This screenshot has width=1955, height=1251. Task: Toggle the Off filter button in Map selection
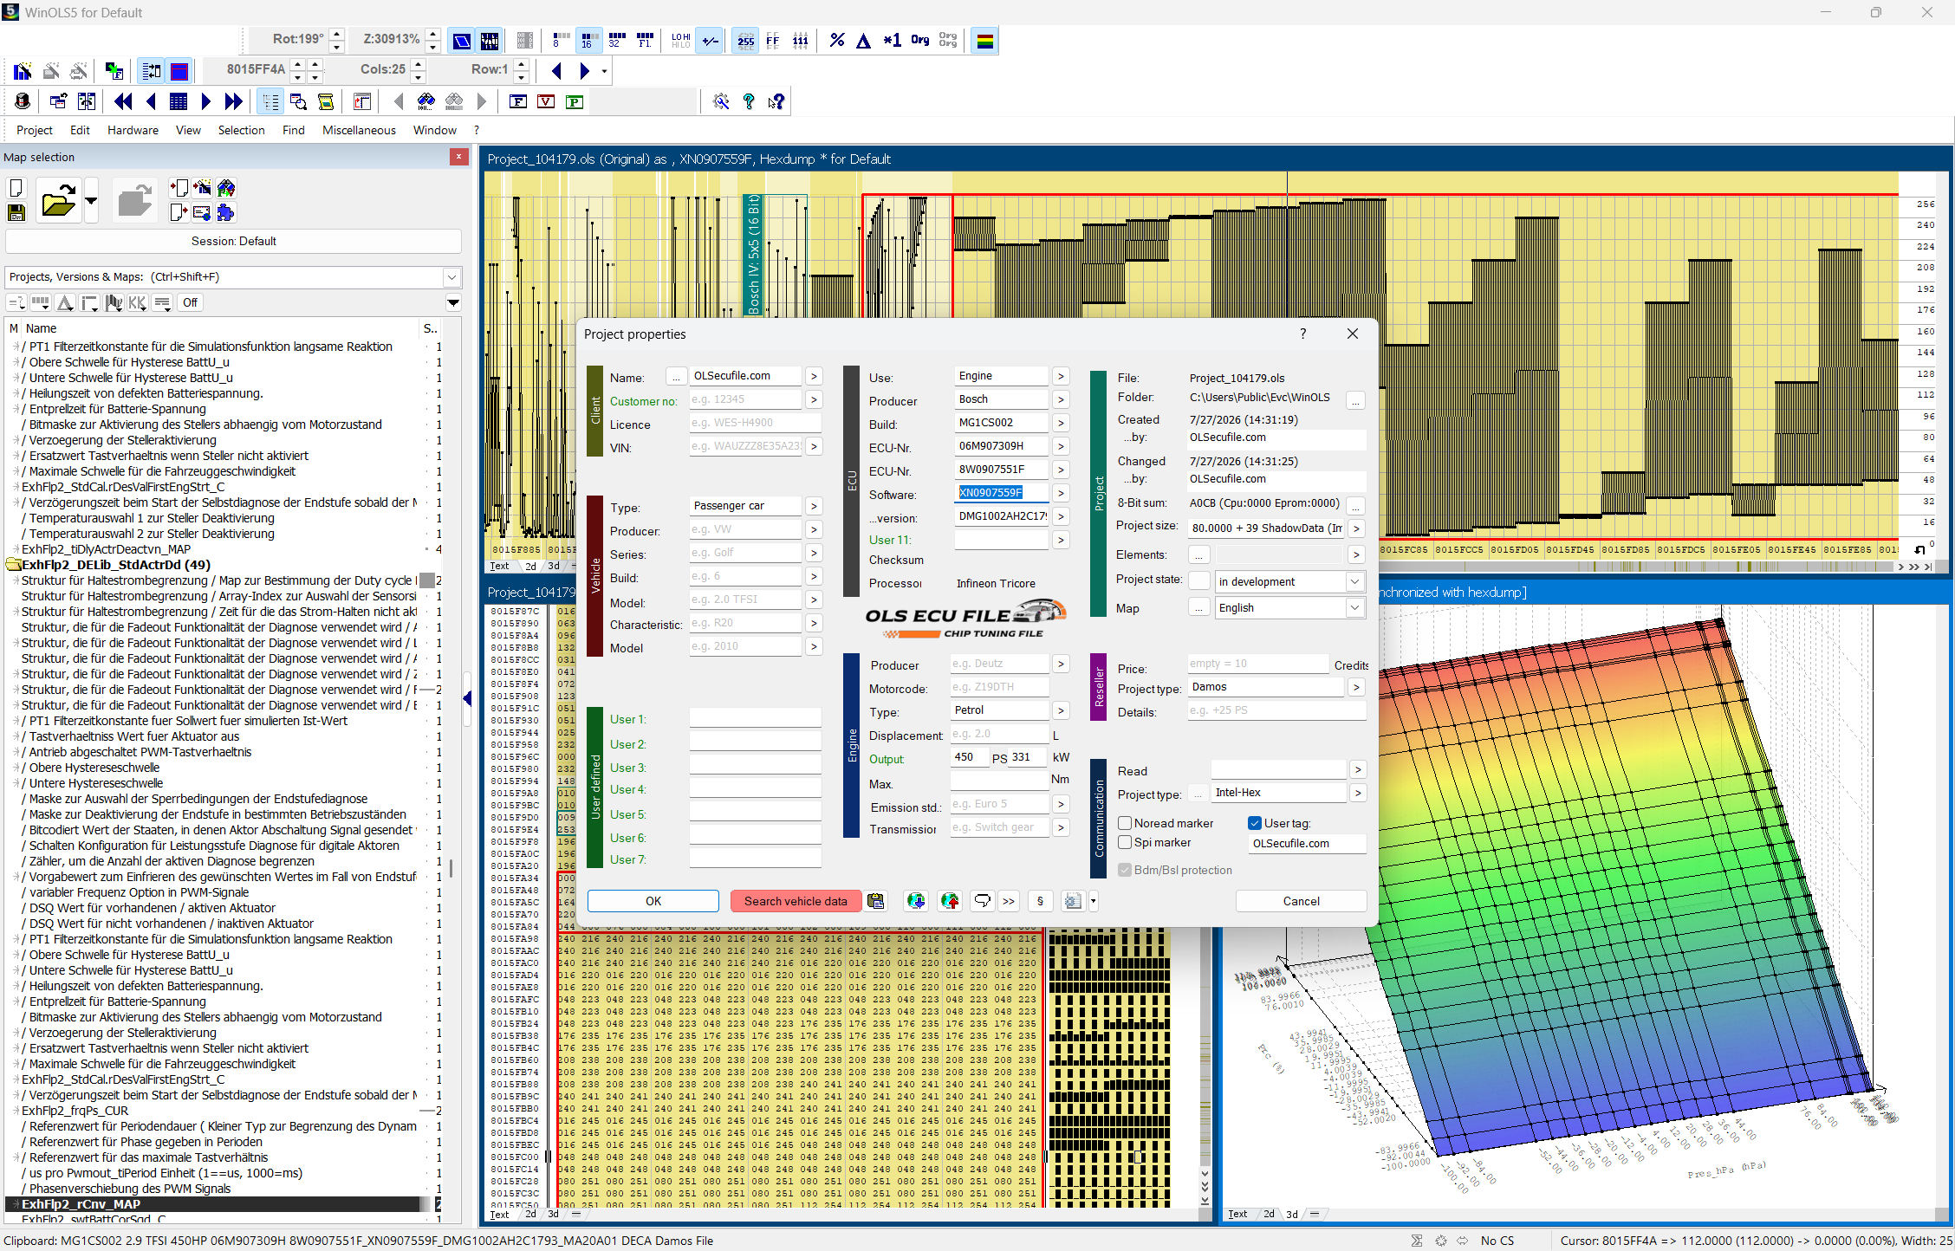tap(190, 302)
